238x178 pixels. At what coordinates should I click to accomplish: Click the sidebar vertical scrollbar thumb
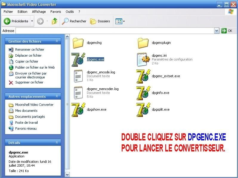(67, 104)
